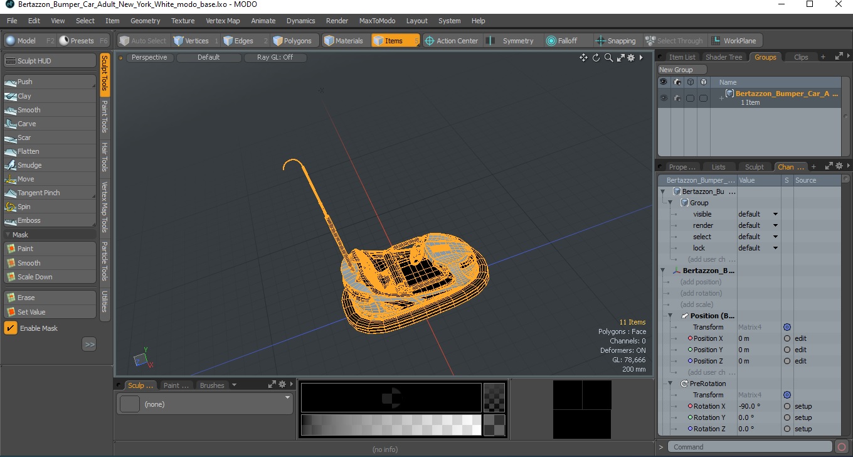Viewport: 853px width, 457px height.
Task: Select the Flatten tool
Action: coord(50,151)
